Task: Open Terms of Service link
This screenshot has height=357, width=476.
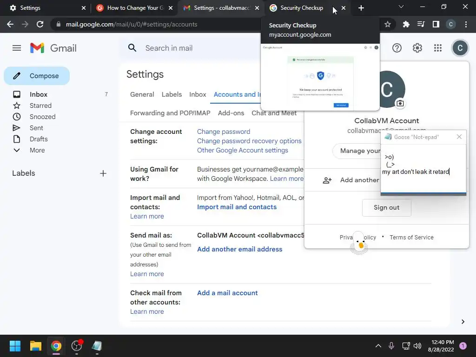Action: pyautogui.click(x=411, y=238)
